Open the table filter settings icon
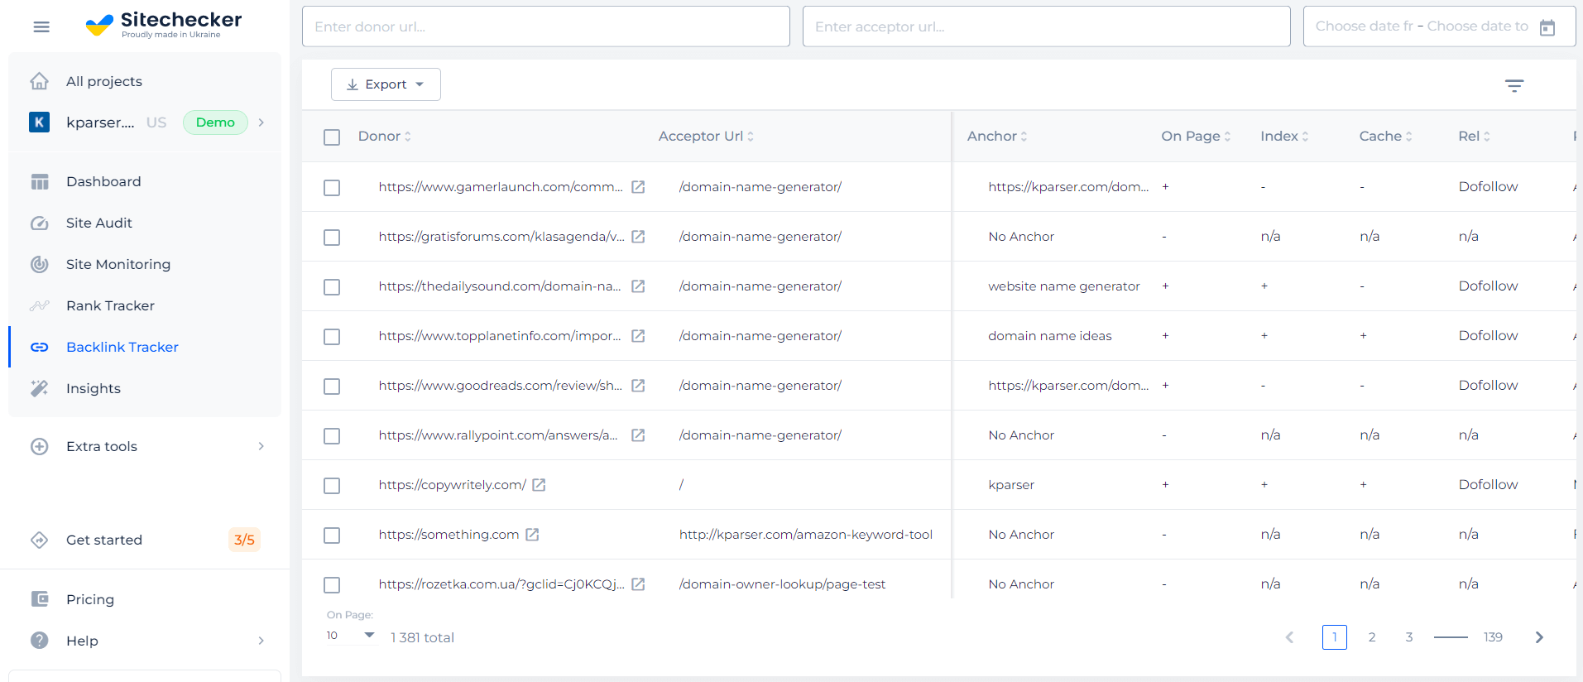The width and height of the screenshot is (1583, 682). coord(1514,85)
